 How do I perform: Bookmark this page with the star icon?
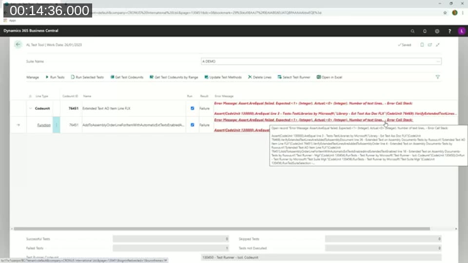[x=445, y=13]
